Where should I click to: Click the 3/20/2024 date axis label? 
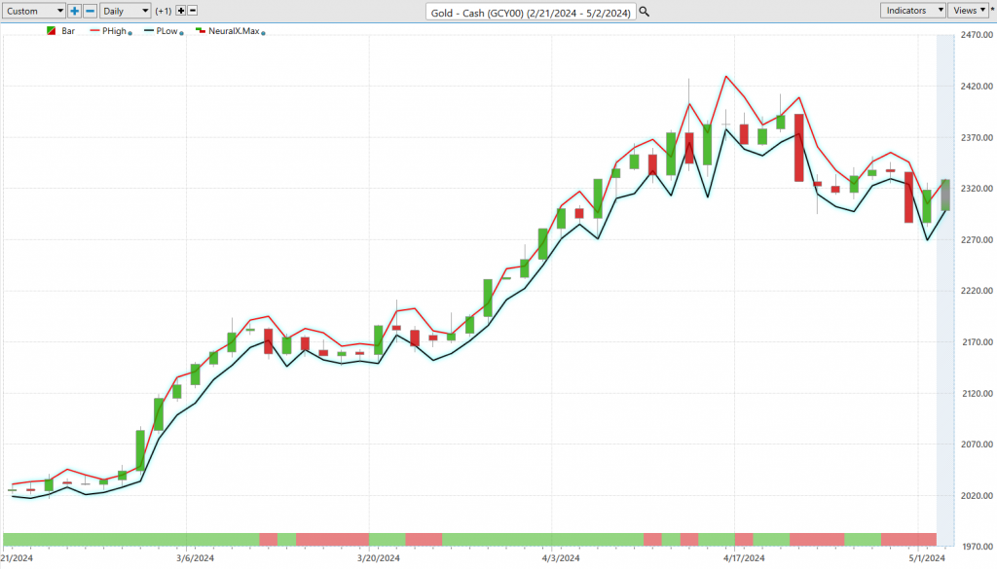[379, 558]
